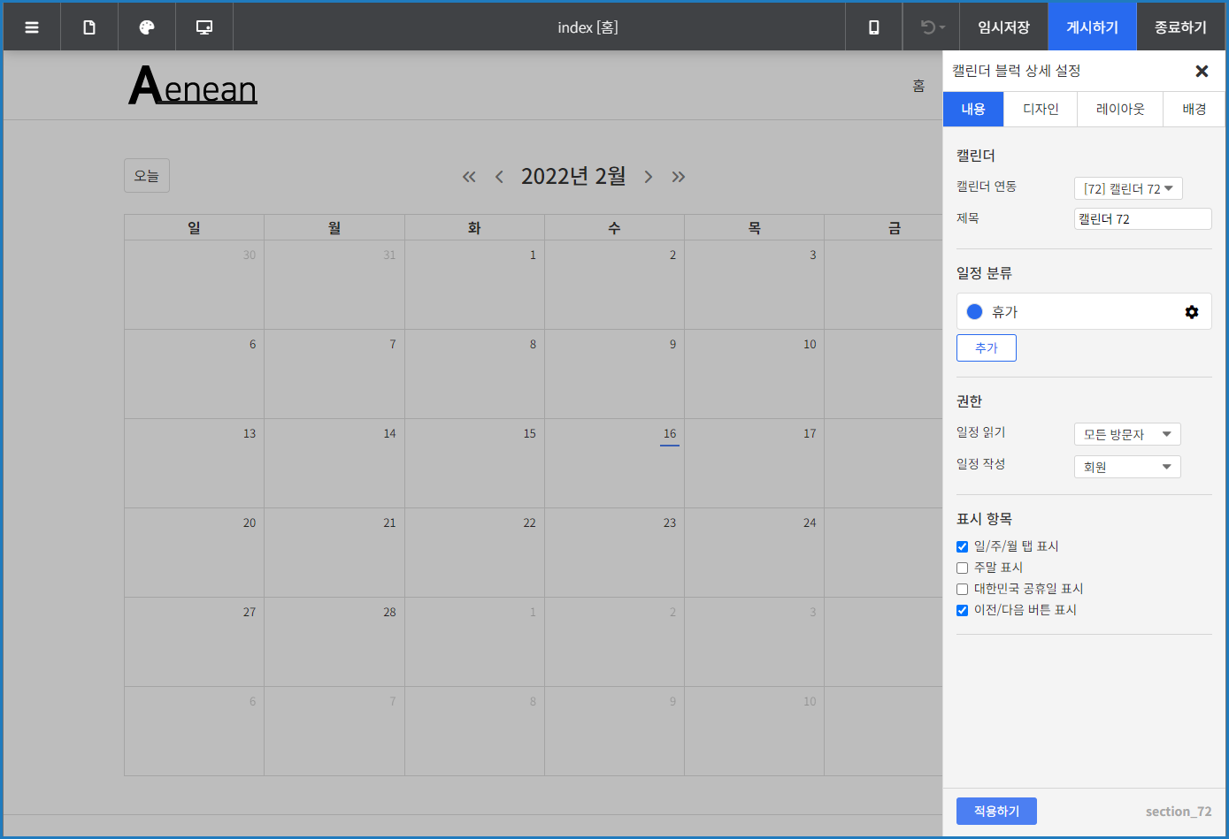Viewport: 1229px width, 839px height.
Task: Go to next month with chevron arrow
Action: click(649, 176)
